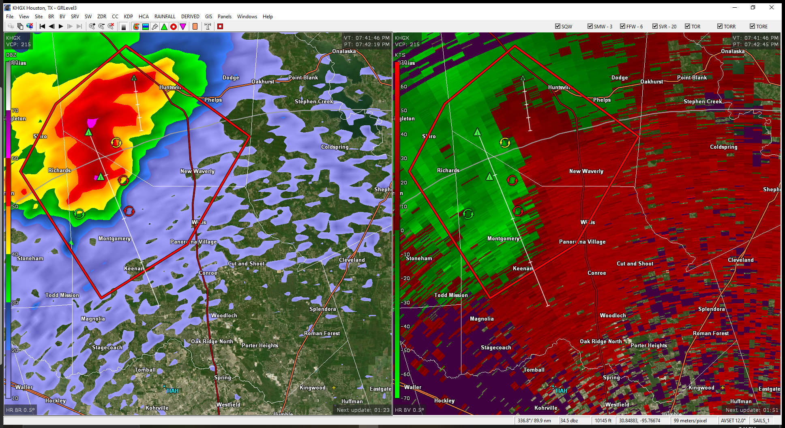Open the GIS menu

pos(208,17)
